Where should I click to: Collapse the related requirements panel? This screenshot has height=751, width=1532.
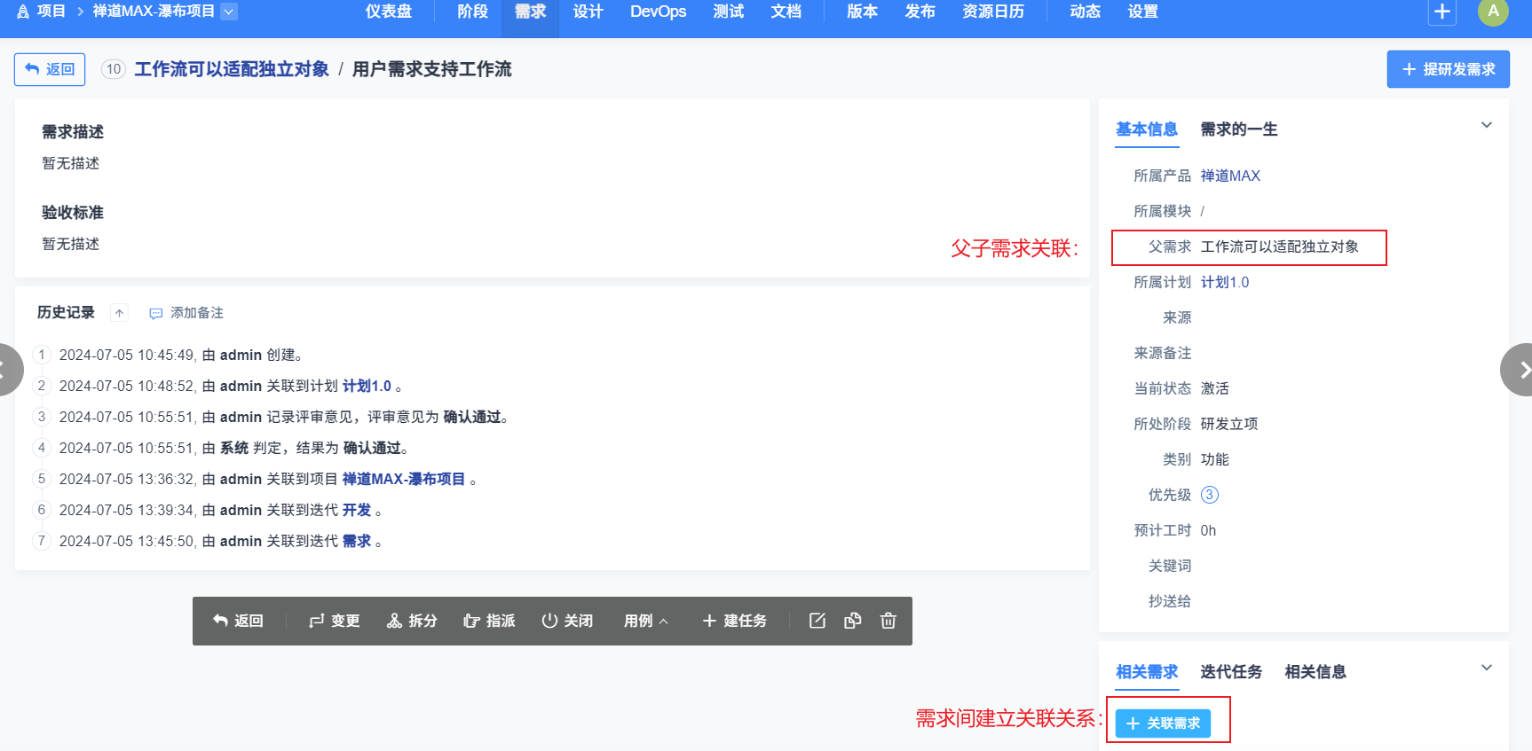click(1487, 668)
